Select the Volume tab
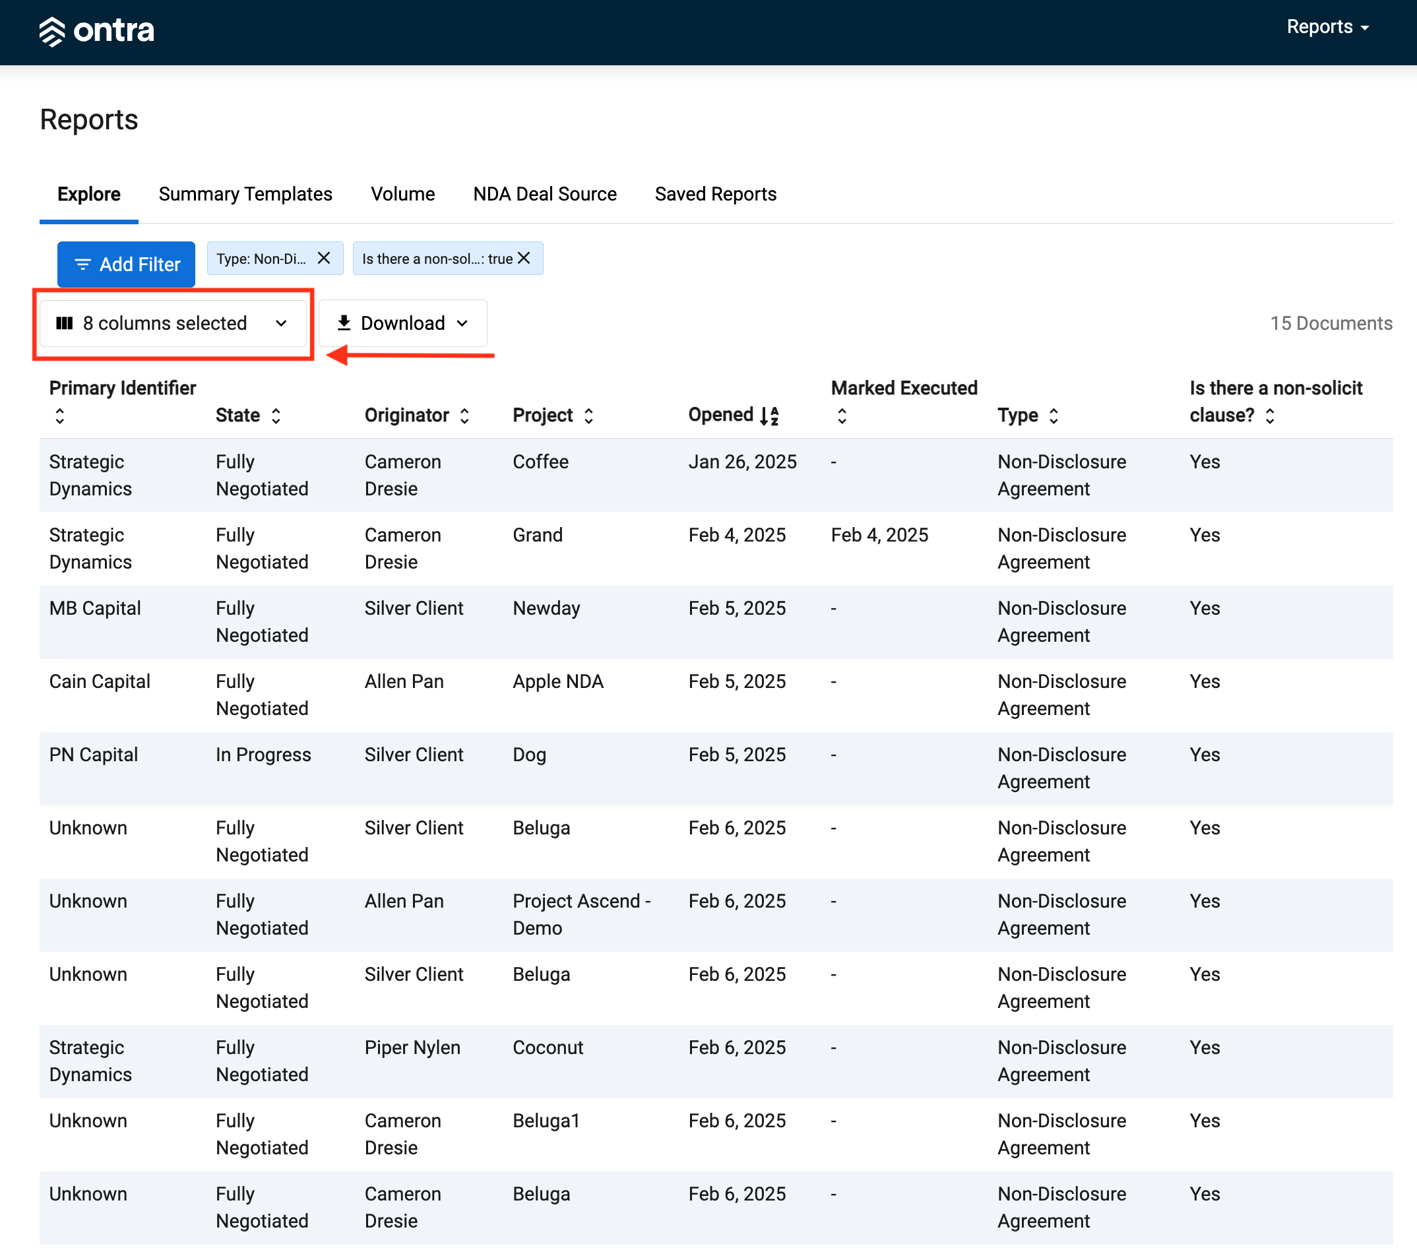 (x=403, y=194)
